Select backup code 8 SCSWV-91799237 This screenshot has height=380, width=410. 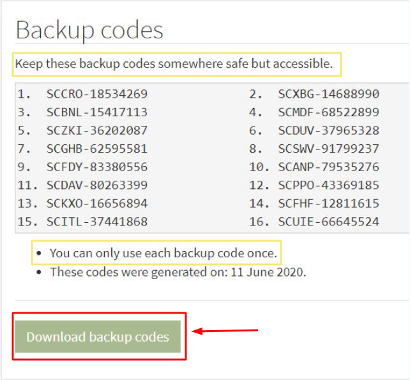coord(328,149)
